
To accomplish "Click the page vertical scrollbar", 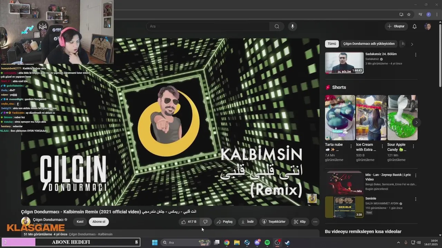I will tap(440, 55).
